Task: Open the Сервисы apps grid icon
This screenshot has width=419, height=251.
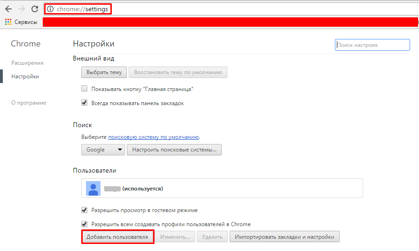Action: point(8,22)
